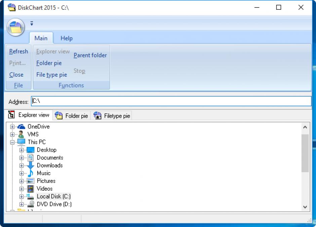316x227 pixels.
Task: Expand the OneDrive tree node
Action: 12,127
